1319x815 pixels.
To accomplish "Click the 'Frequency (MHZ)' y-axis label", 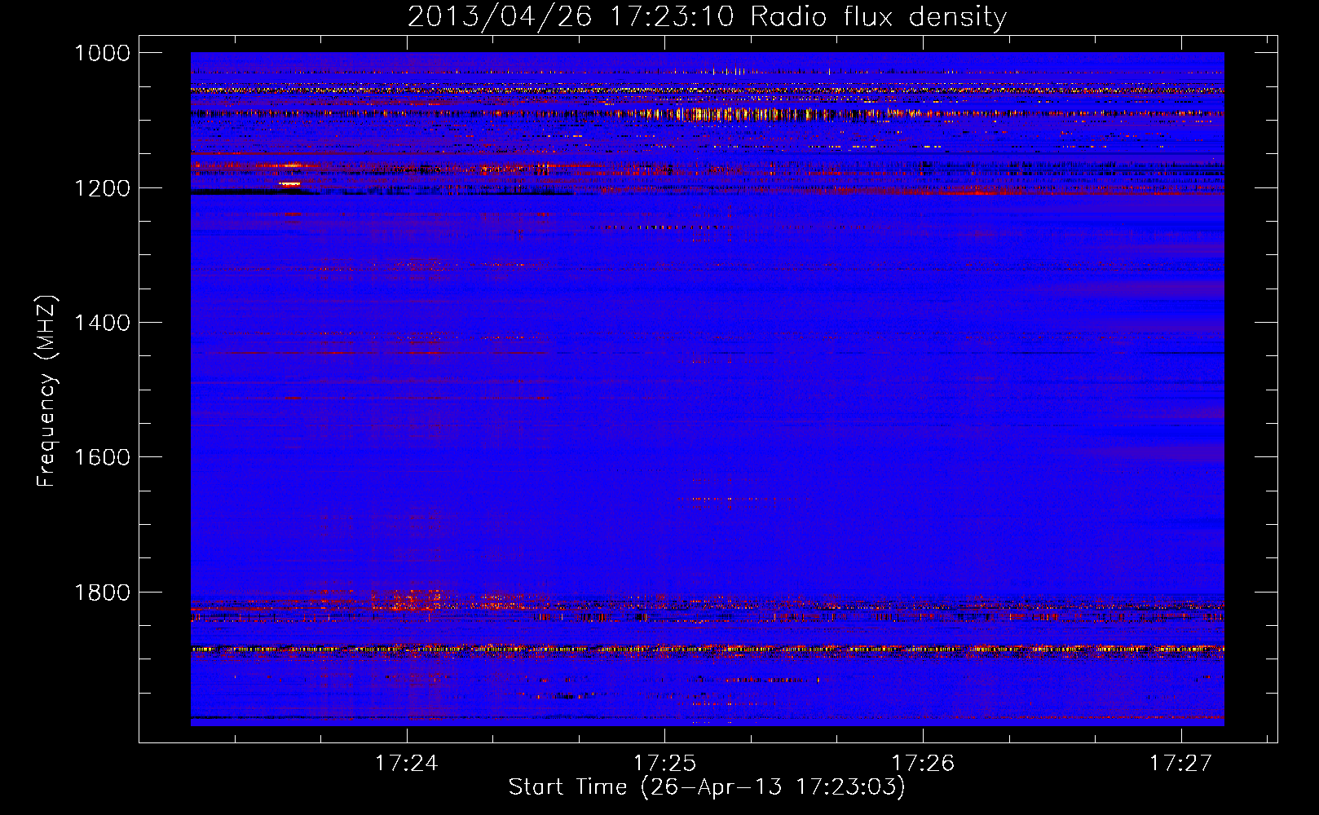I will click(47, 391).
